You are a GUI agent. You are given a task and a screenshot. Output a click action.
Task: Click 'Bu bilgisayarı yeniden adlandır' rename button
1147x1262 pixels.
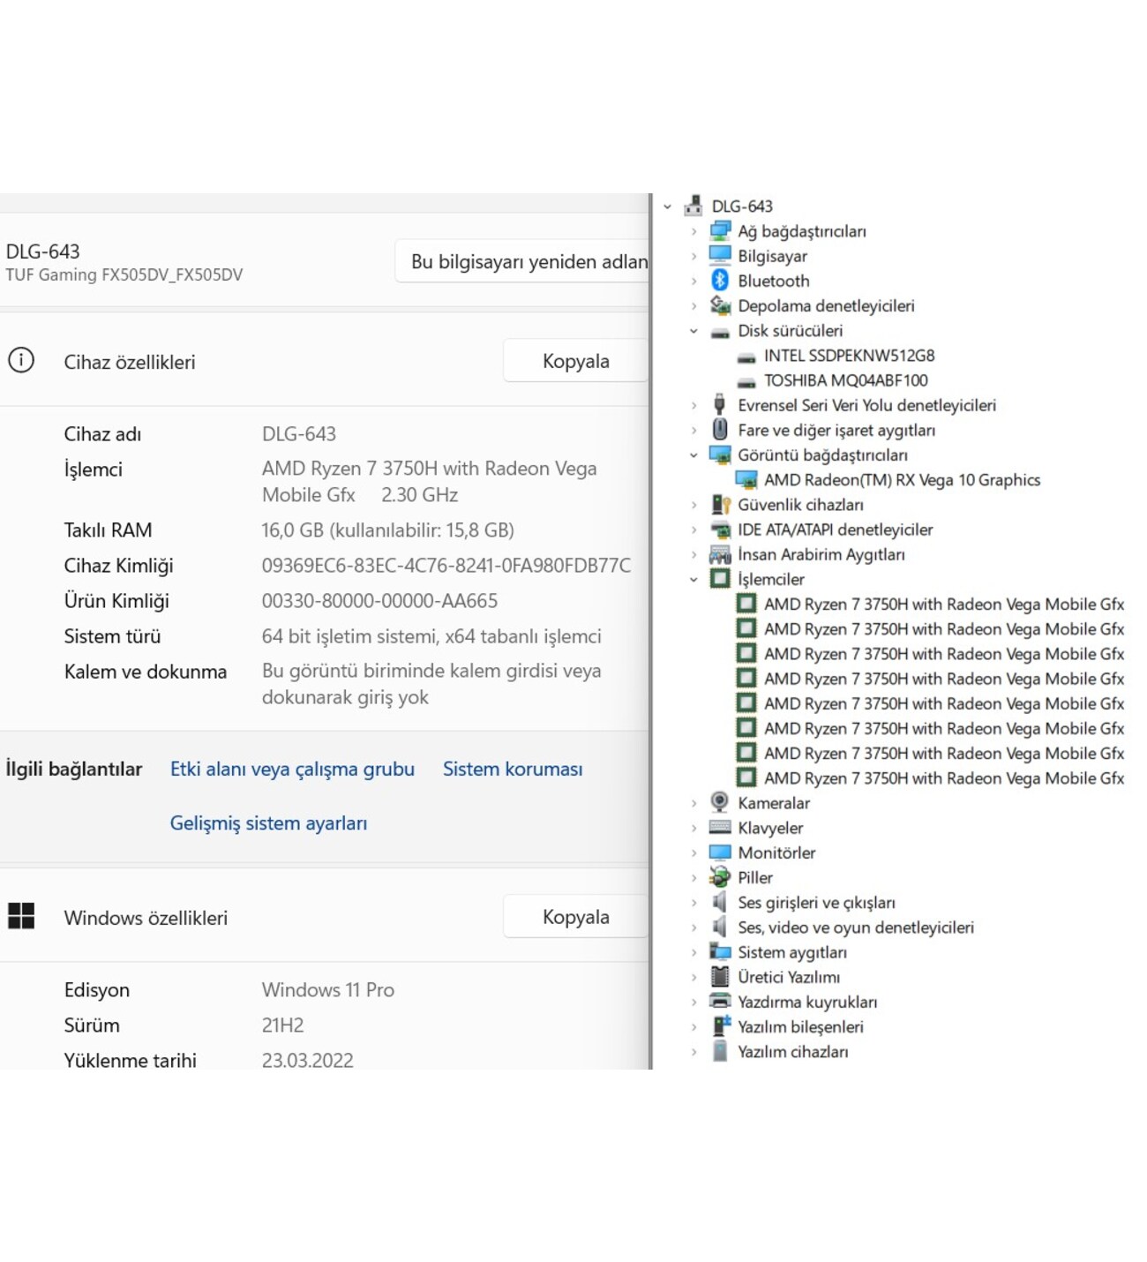point(522,261)
